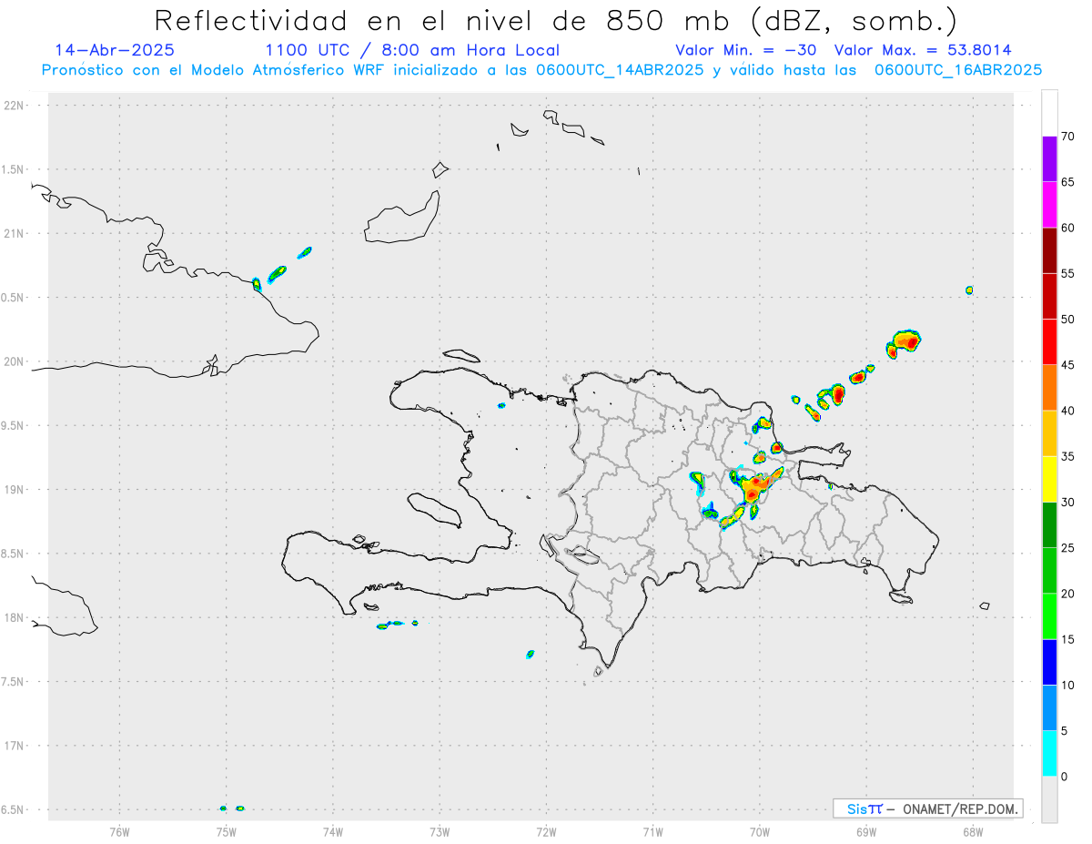Click the 76W longitude label
This screenshot has height=844, width=1092.
[119, 831]
